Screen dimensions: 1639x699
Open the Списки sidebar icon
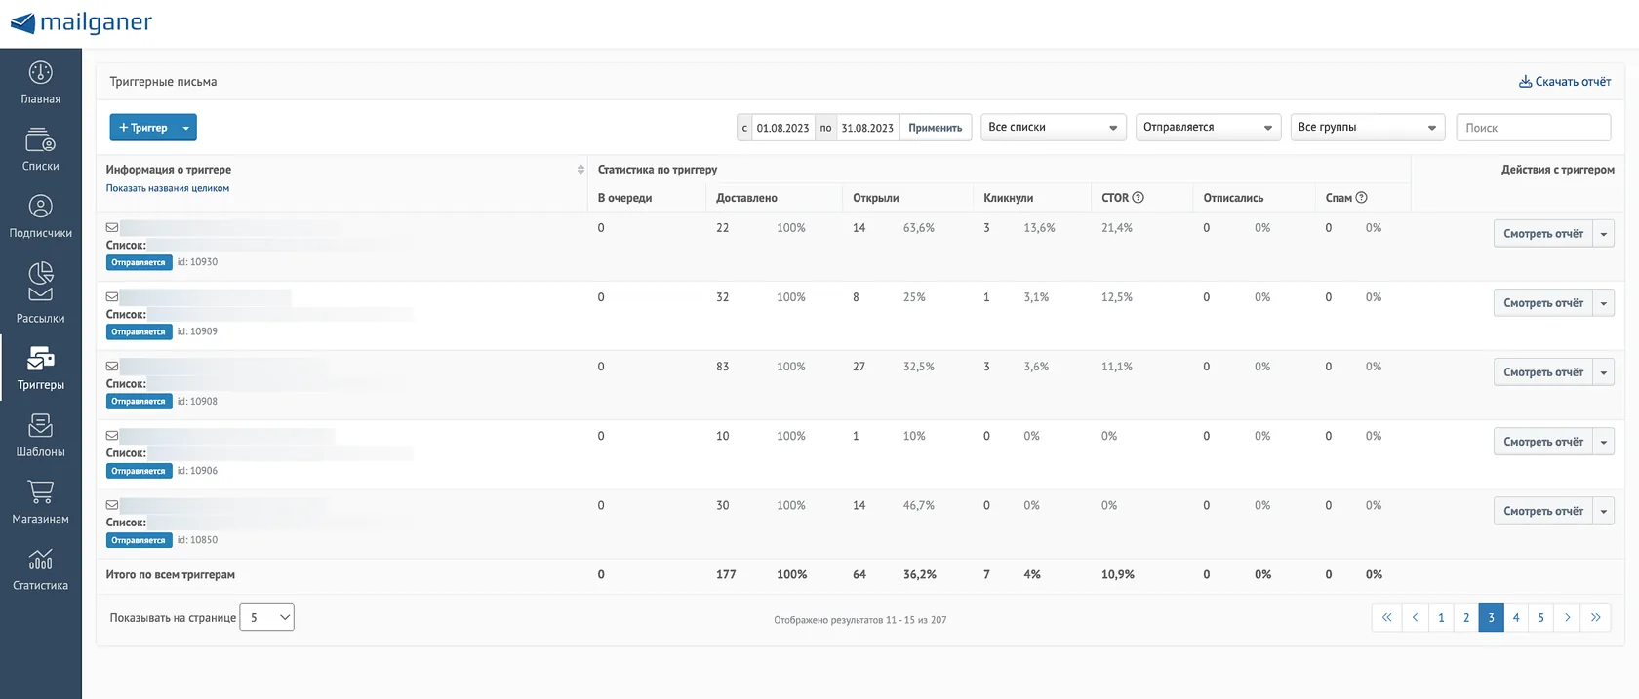40,140
